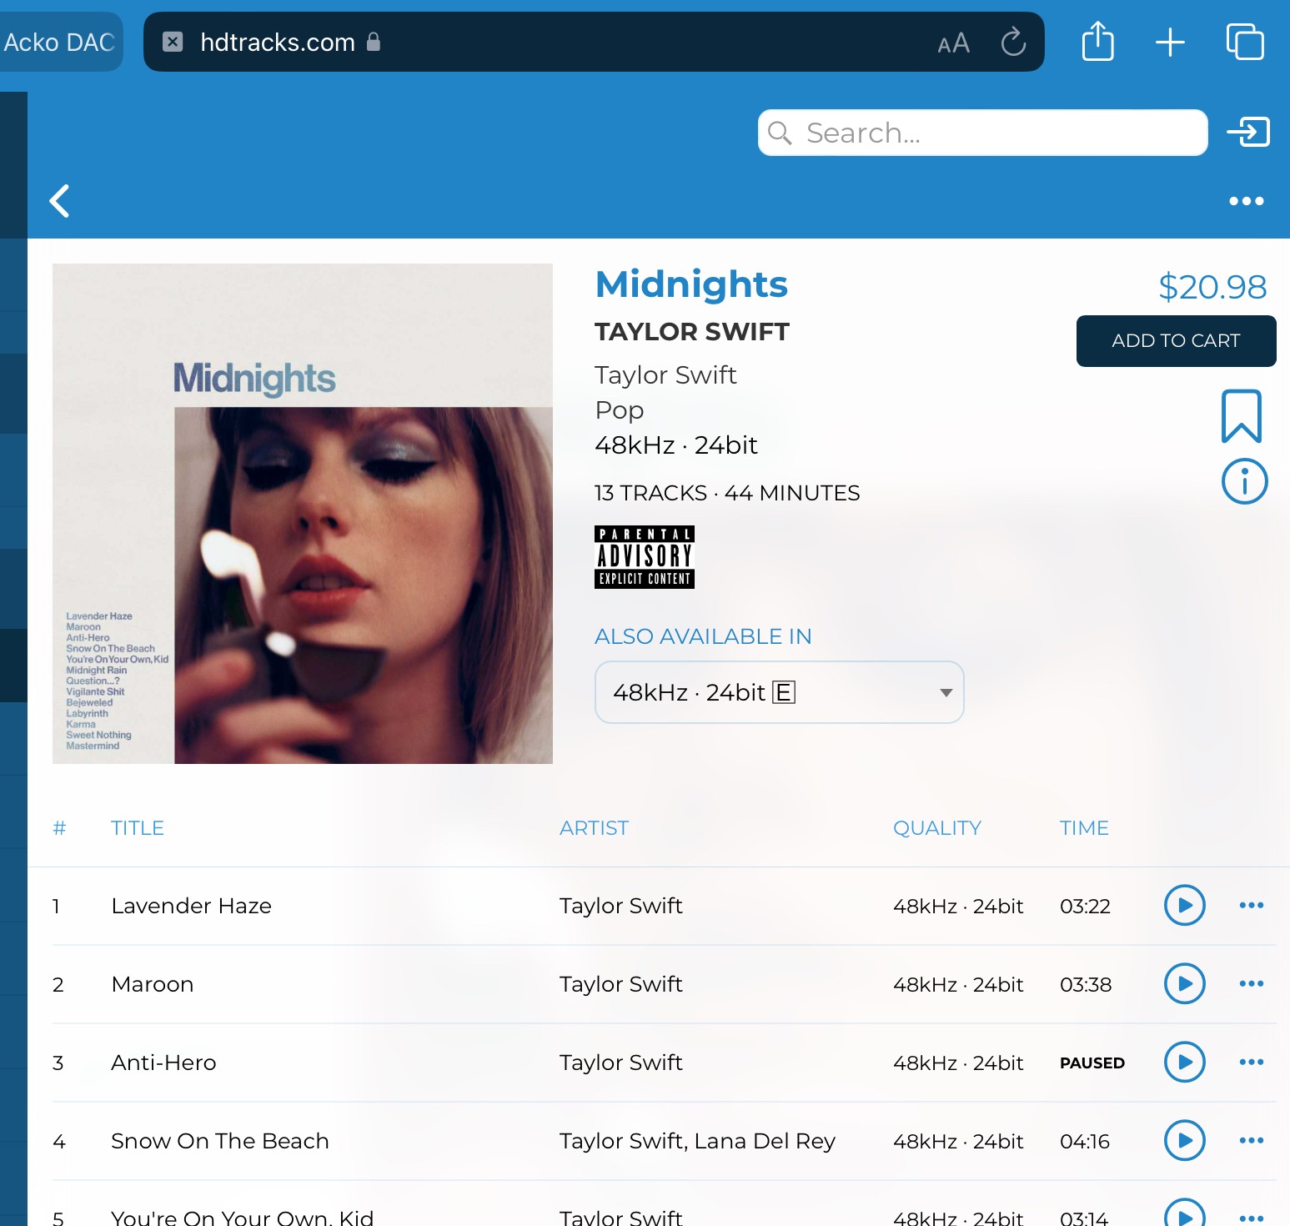
Task: Open the 48kHz · 24bit format dropdown
Action: point(779,692)
